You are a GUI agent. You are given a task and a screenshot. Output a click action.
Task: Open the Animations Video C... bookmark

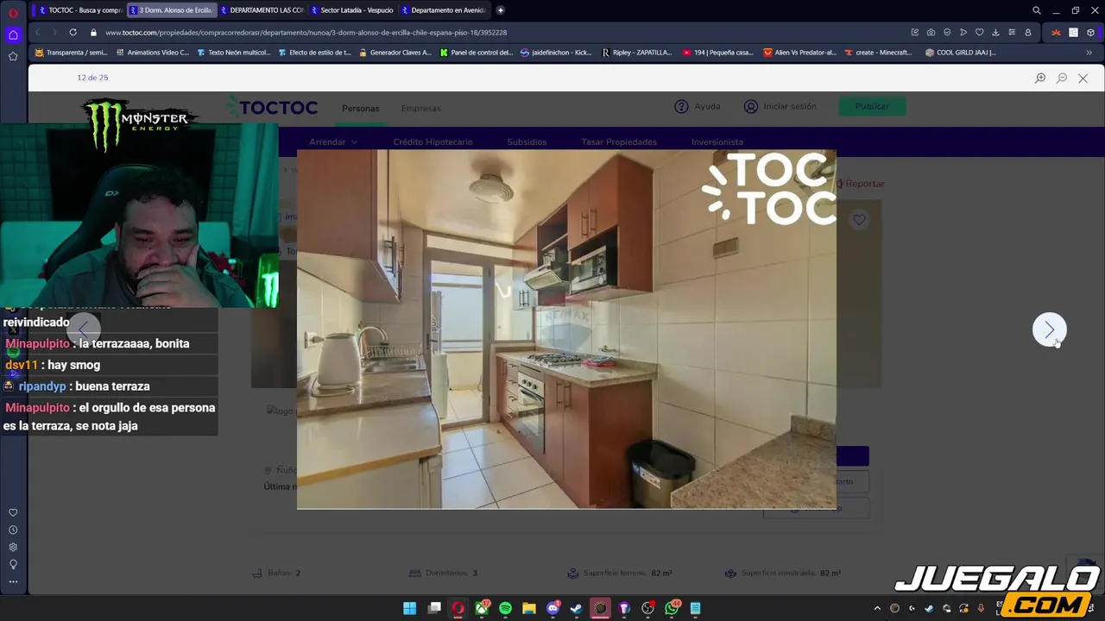(x=151, y=53)
